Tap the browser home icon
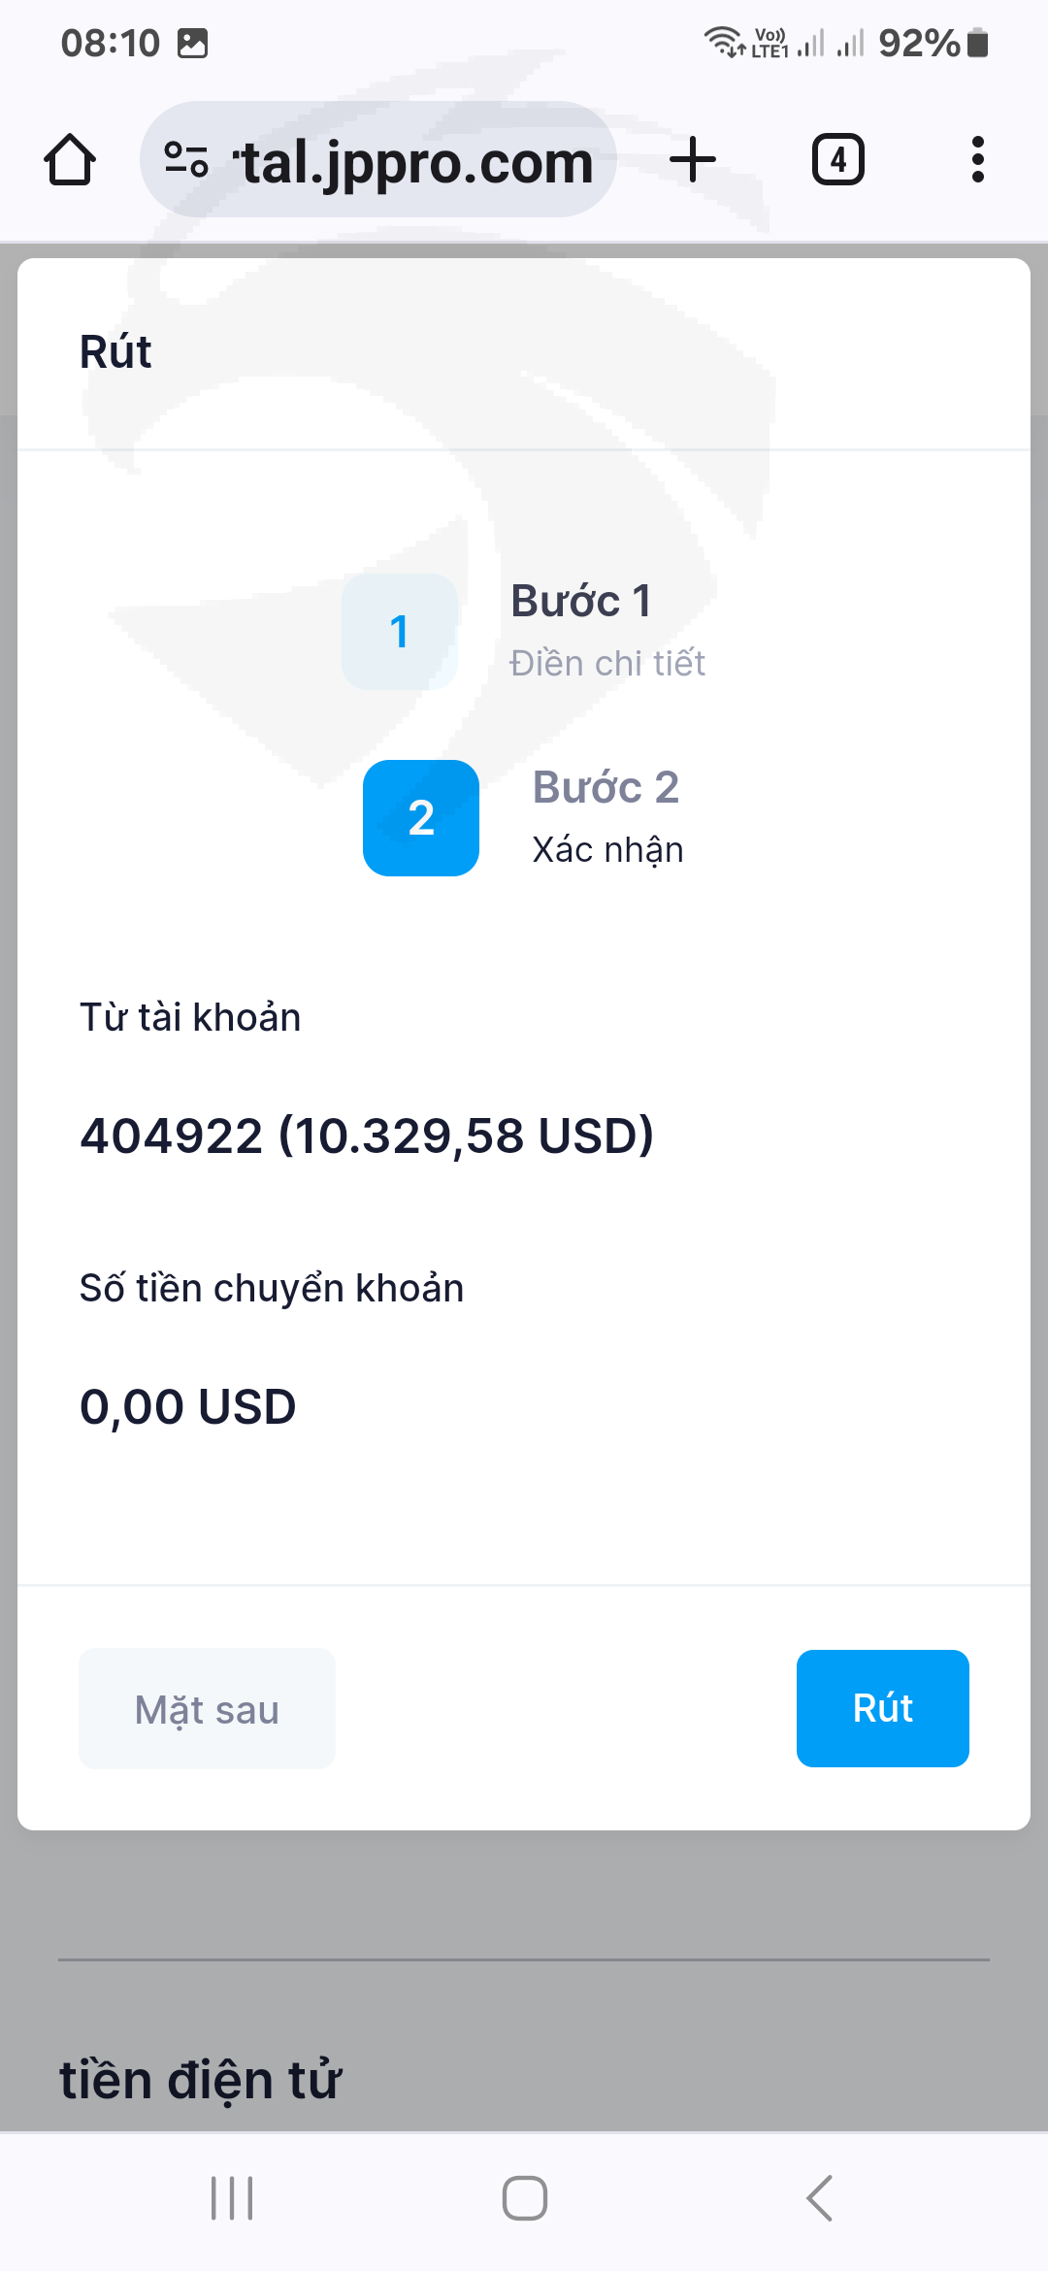Screen dimensions: 1048x2271 point(70,160)
